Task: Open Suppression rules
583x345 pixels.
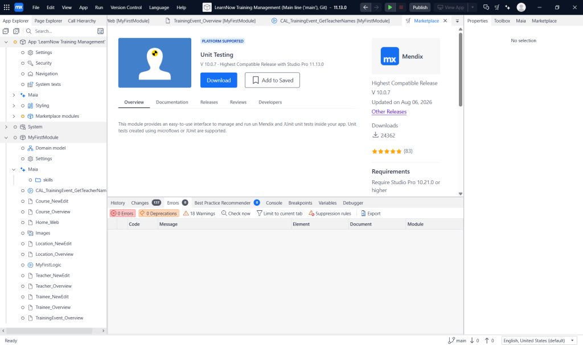Action: point(330,214)
